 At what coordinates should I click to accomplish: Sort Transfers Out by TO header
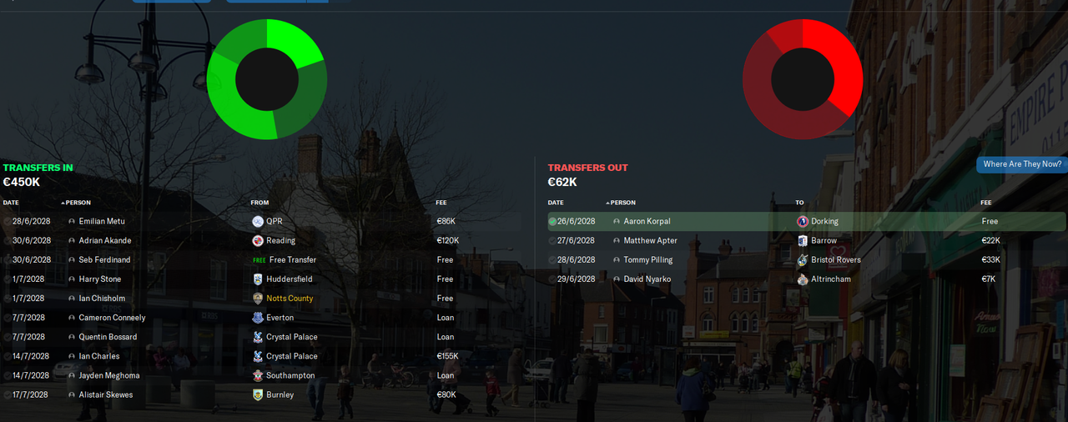click(x=799, y=203)
